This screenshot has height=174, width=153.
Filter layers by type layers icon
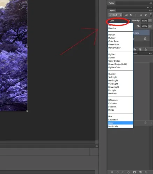pyautogui.click(x=136, y=15)
